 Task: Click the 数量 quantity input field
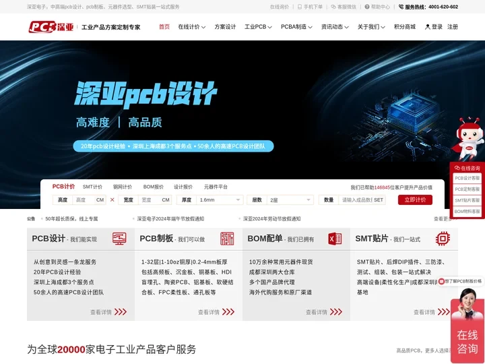[x=356, y=200]
